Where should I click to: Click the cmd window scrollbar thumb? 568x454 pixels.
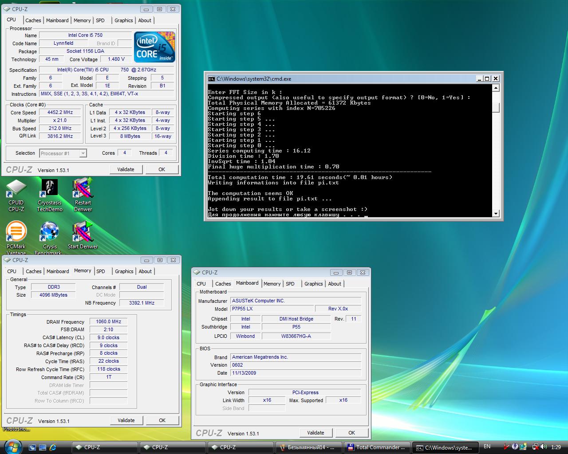[x=496, y=108]
